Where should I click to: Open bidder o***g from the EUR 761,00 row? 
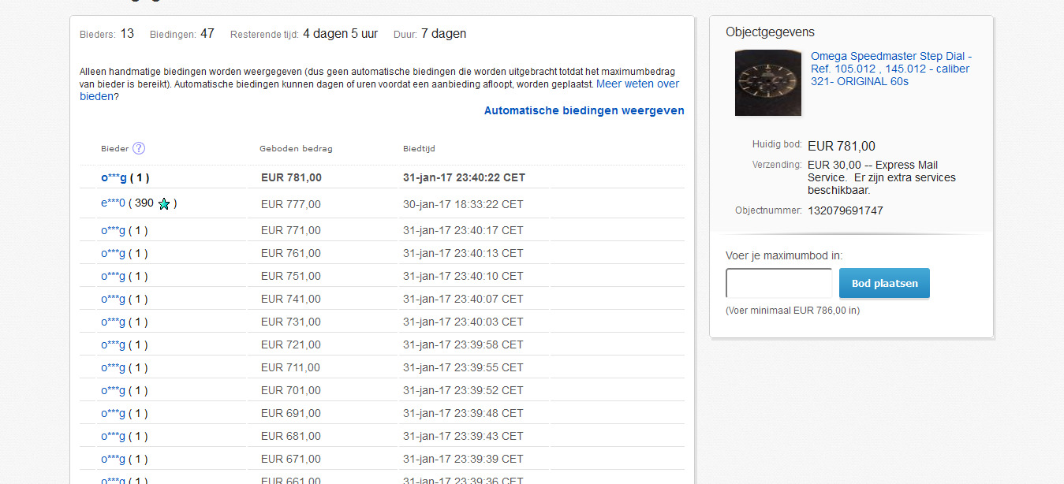(x=114, y=253)
